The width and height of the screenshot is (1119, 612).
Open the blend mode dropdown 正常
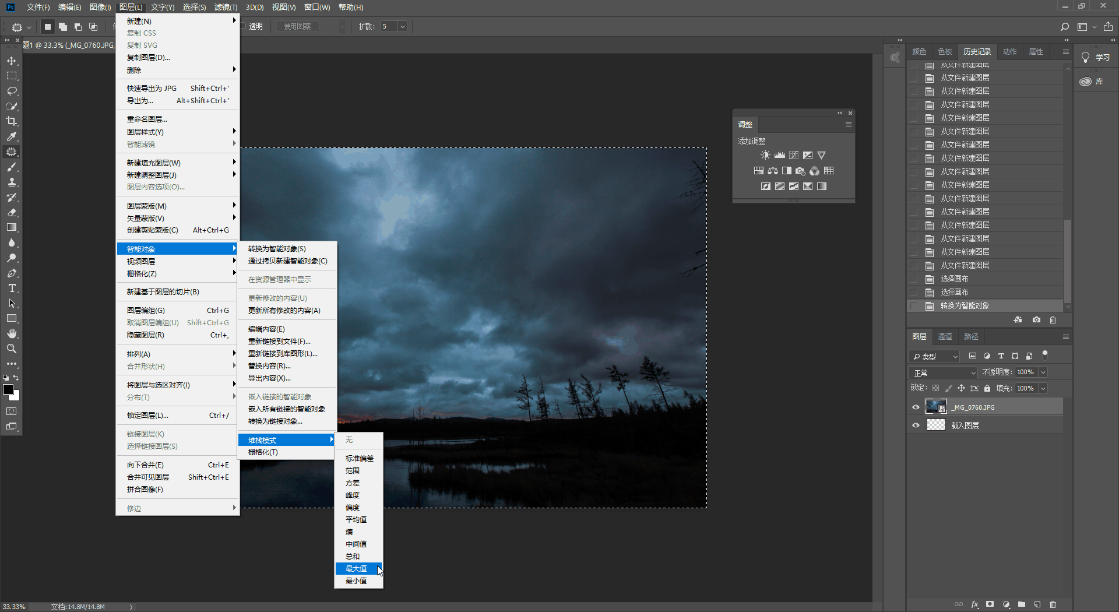click(944, 372)
